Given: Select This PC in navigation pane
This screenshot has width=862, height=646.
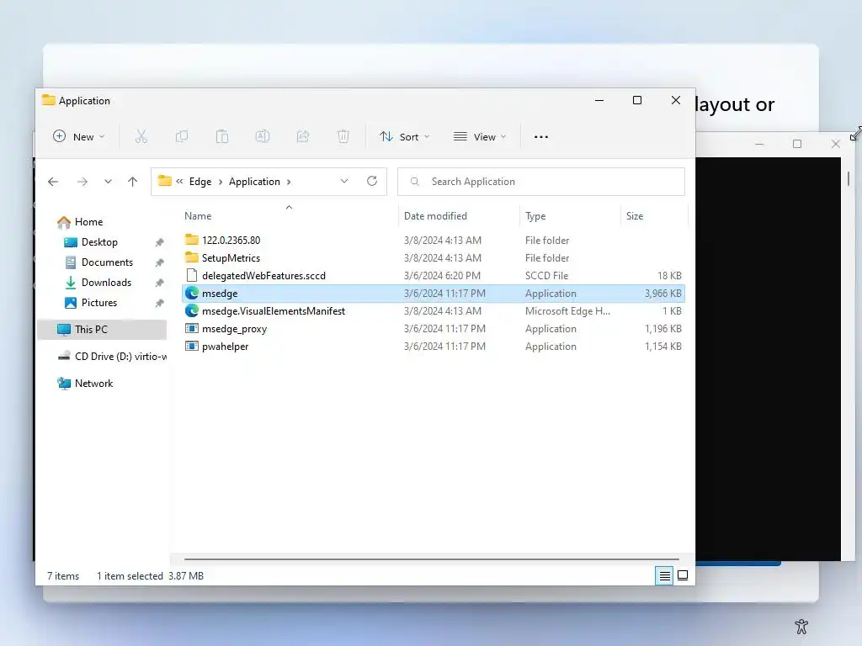Looking at the screenshot, I should [x=102, y=330].
